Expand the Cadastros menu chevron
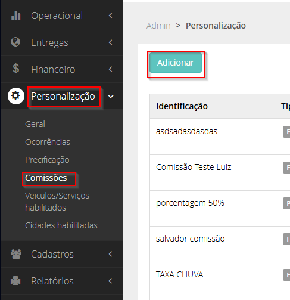This screenshot has width=290, height=300. click(x=111, y=254)
